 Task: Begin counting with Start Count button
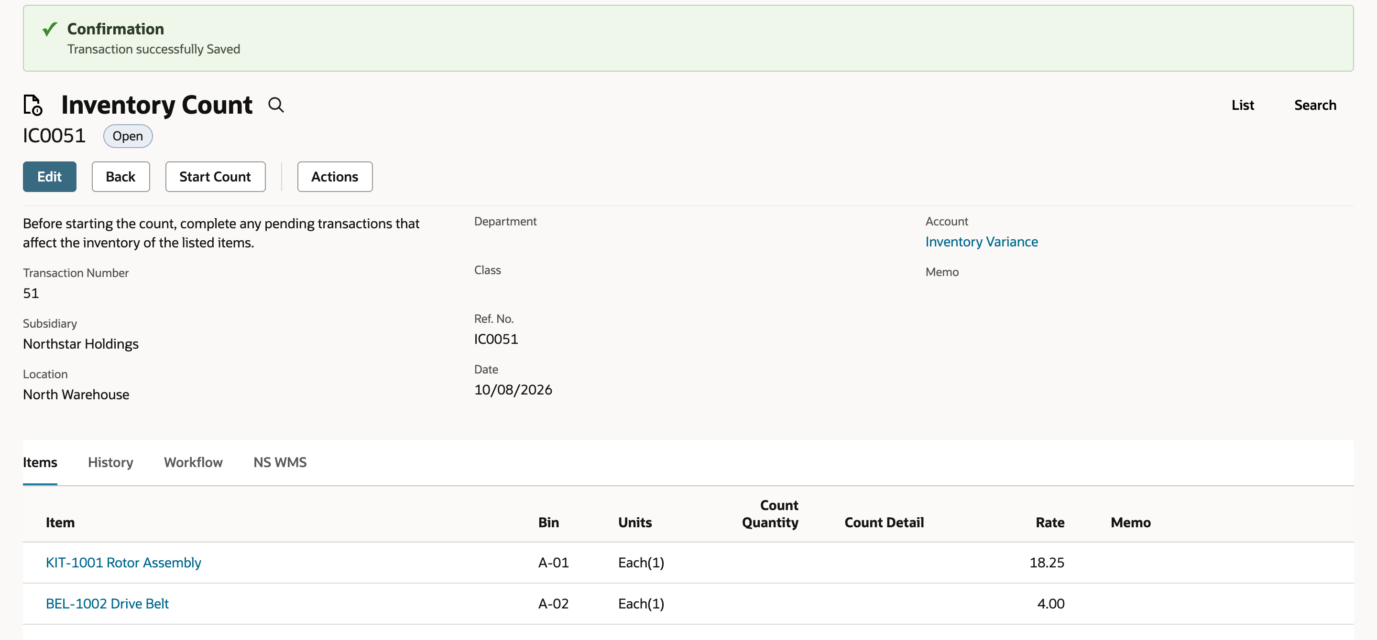point(216,177)
